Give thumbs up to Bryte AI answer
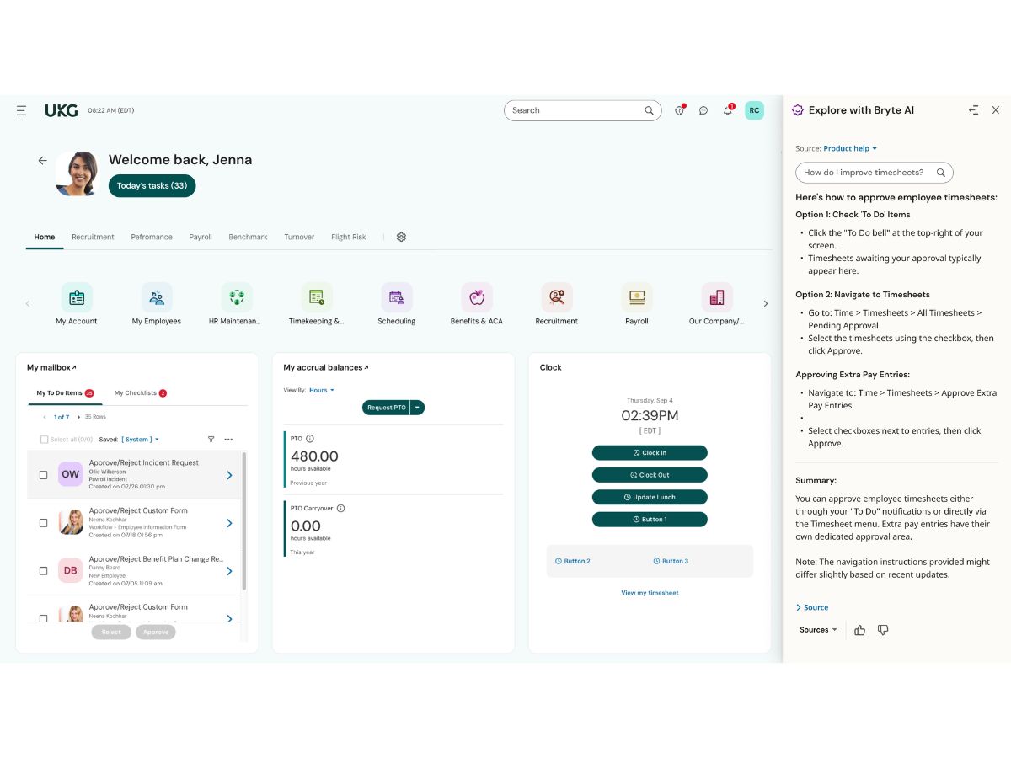This screenshot has width=1011, height=758. [x=859, y=630]
